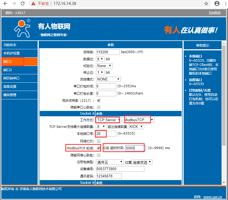Reload the page with refresh icon
This screenshot has height=200, width=228.
pos(23,3)
